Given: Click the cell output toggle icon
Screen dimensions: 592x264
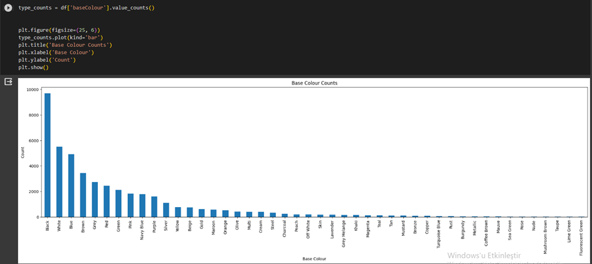Looking at the screenshot, I should pyautogui.click(x=8, y=82).
